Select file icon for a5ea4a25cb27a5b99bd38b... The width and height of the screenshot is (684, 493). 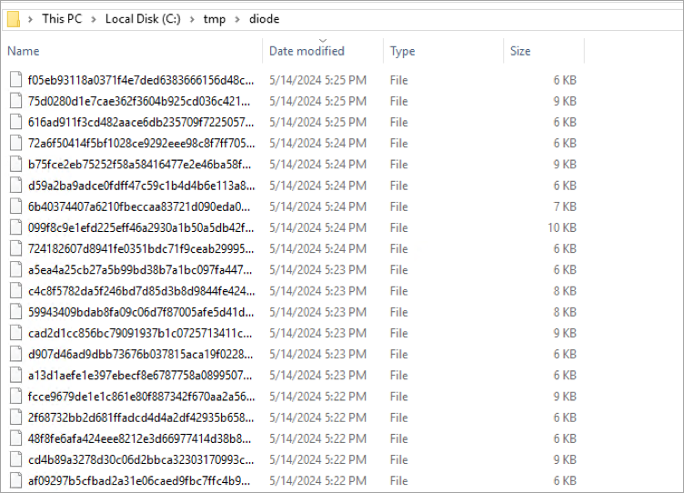tap(16, 269)
